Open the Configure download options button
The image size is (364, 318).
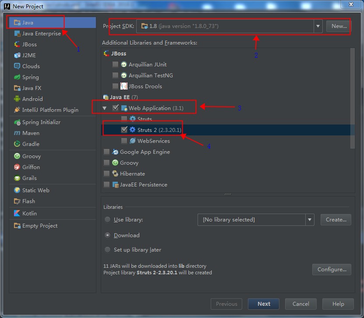(x=332, y=270)
